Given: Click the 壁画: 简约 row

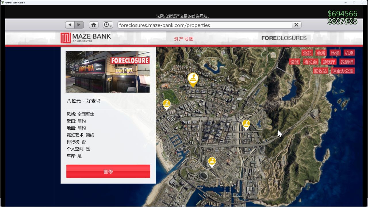Looking at the screenshot, I should click(x=76, y=121).
